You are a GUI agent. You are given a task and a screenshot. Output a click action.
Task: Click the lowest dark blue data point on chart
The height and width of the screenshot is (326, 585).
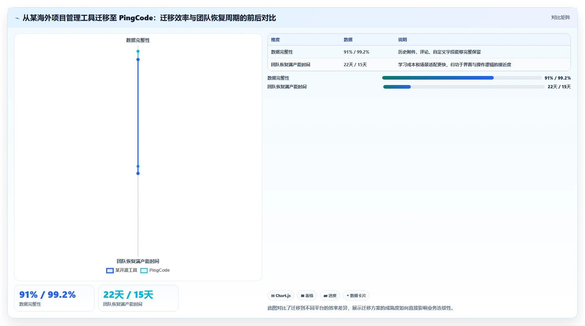click(138, 173)
